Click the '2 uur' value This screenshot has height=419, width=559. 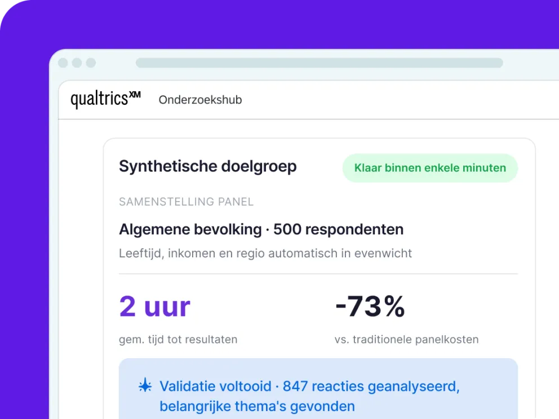tap(155, 306)
